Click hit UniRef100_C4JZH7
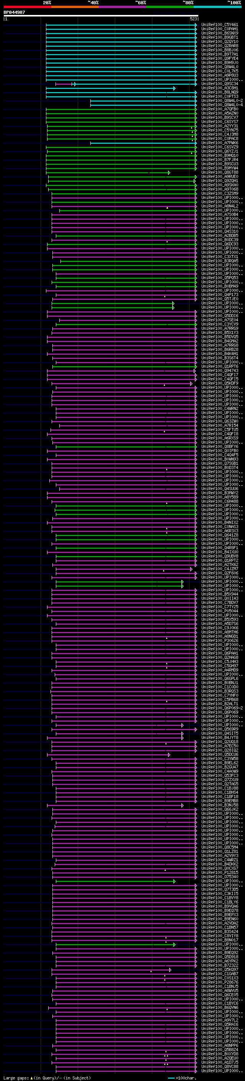 click(x=219, y=569)
